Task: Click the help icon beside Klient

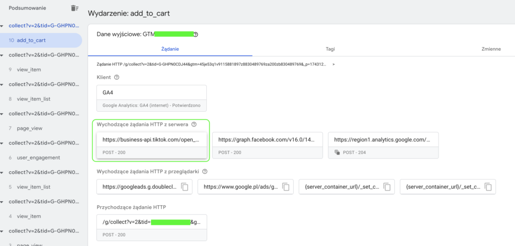Action: (117, 77)
